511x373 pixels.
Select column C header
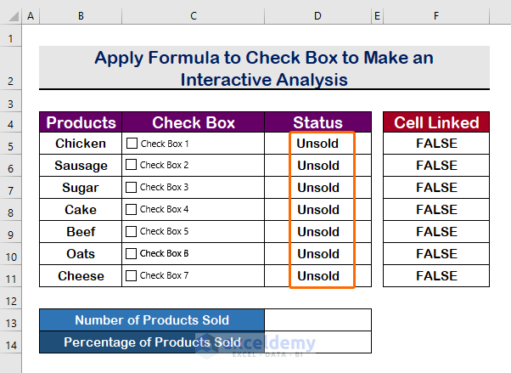pyautogui.click(x=194, y=16)
